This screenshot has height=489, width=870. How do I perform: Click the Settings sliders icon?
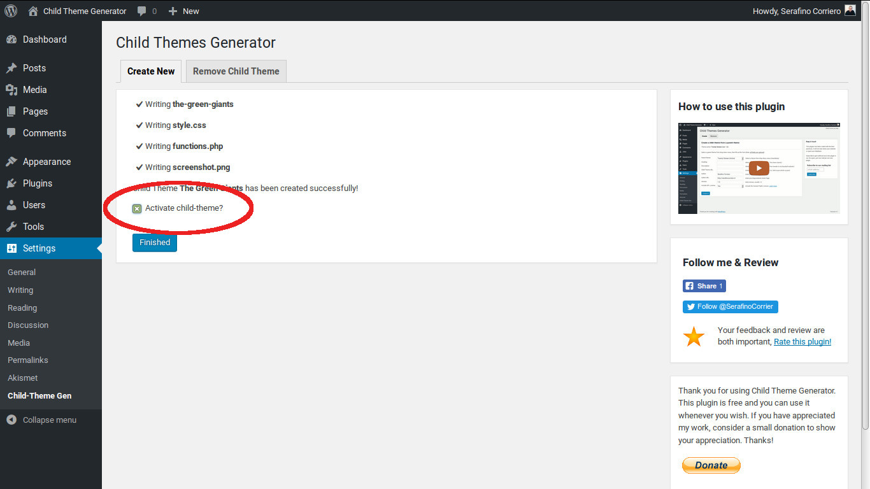click(11, 248)
